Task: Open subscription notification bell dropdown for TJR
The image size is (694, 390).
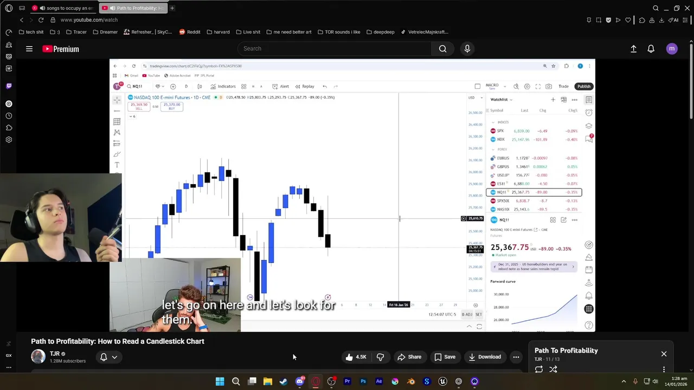Action: click(108, 357)
